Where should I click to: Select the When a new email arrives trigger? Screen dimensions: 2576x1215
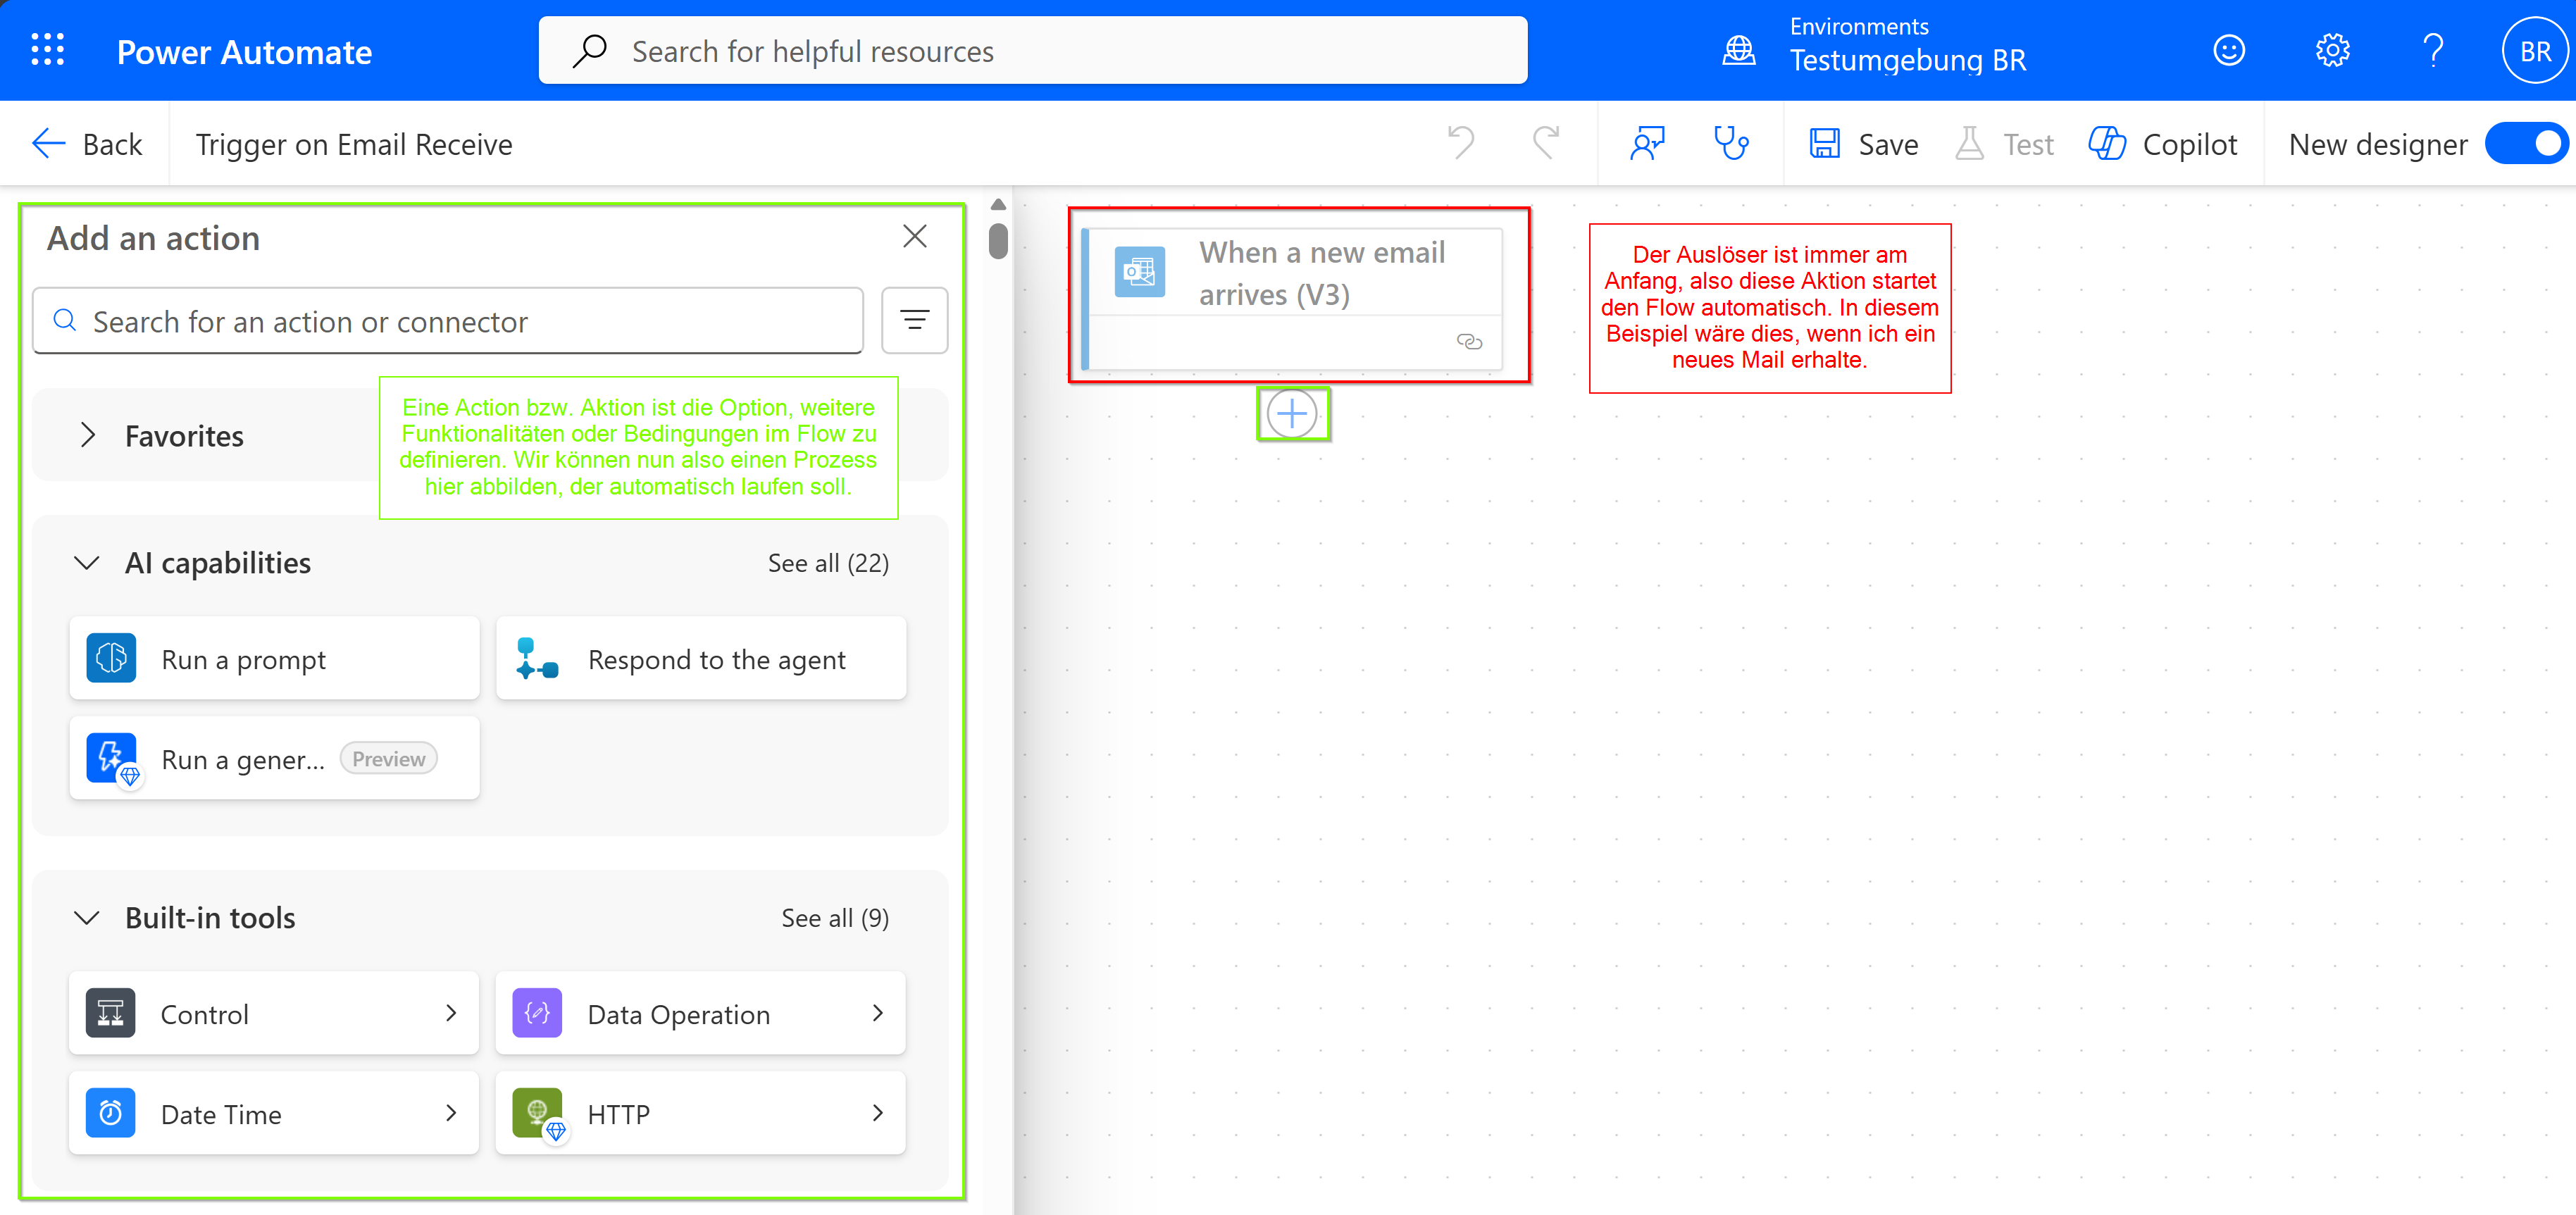tap(1293, 298)
